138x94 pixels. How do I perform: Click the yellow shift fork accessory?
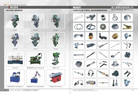tap(127, 27)
